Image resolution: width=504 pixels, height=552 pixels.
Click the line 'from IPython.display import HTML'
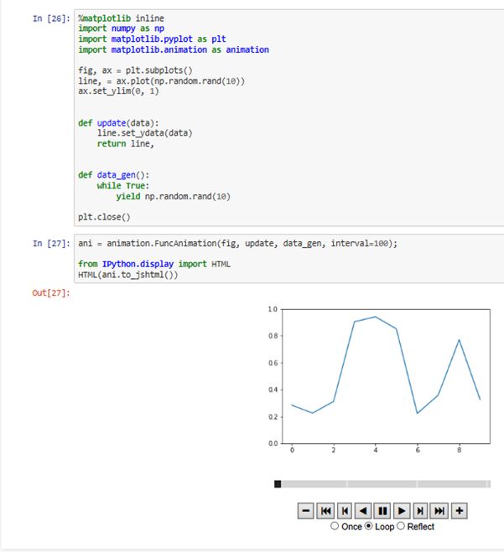[154, 264]
